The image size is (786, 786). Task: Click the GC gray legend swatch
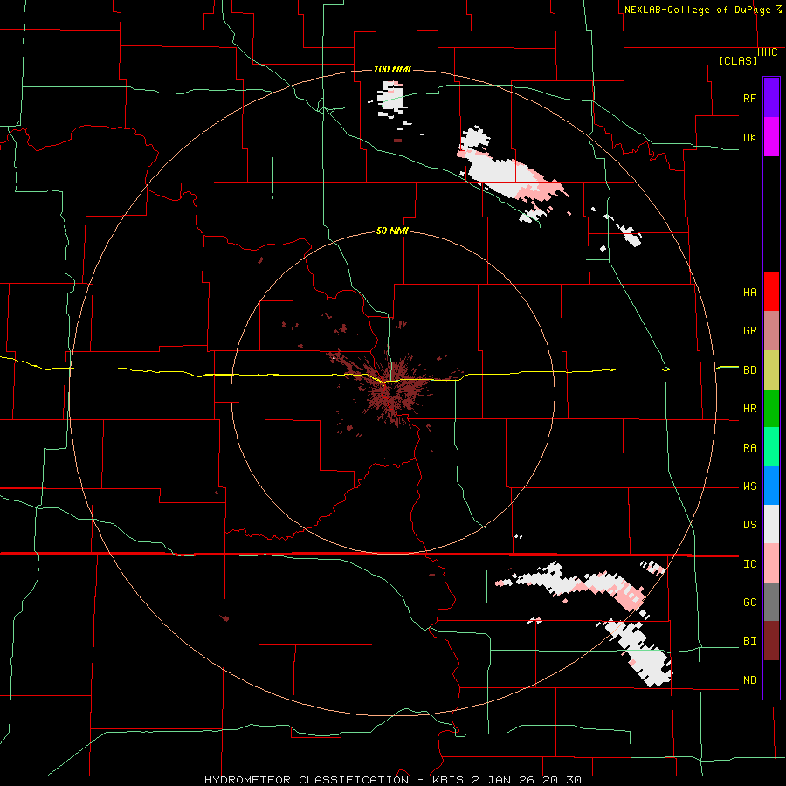pos(771,602)
